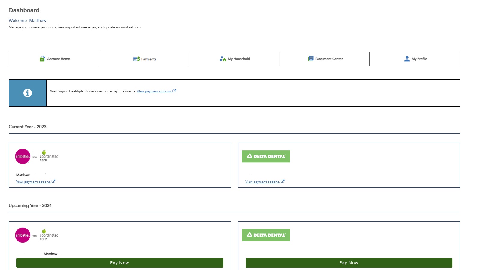The image size is (477, 270).
Task: Click the Document Center icon
Action: 311,59
